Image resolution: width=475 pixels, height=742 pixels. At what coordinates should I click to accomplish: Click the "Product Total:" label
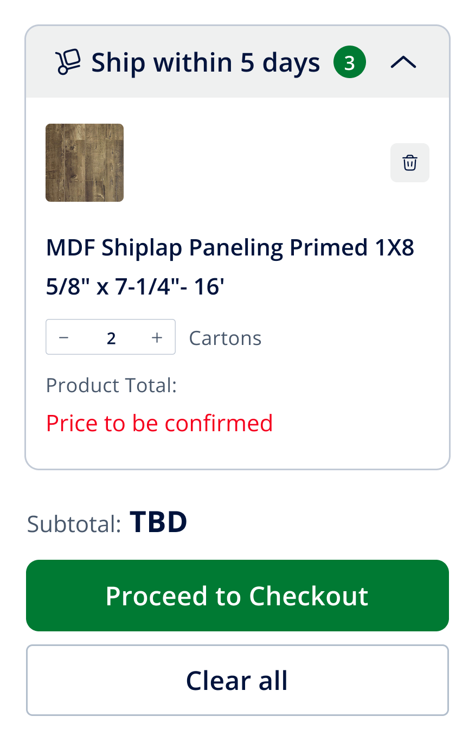[111, 385]
